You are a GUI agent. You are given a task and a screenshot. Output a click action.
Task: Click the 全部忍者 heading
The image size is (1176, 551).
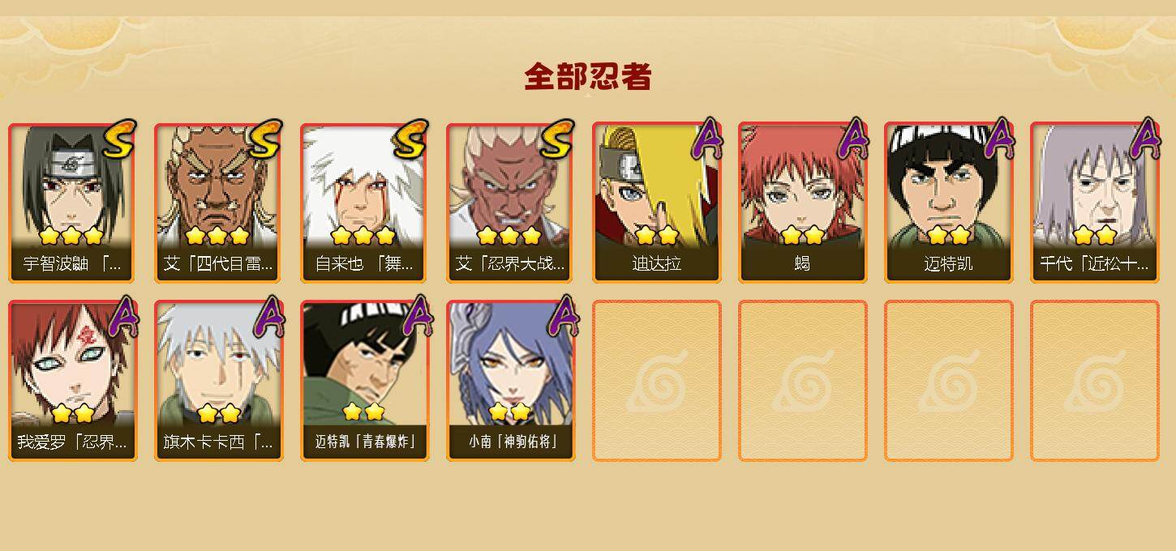tap(588, 77)
